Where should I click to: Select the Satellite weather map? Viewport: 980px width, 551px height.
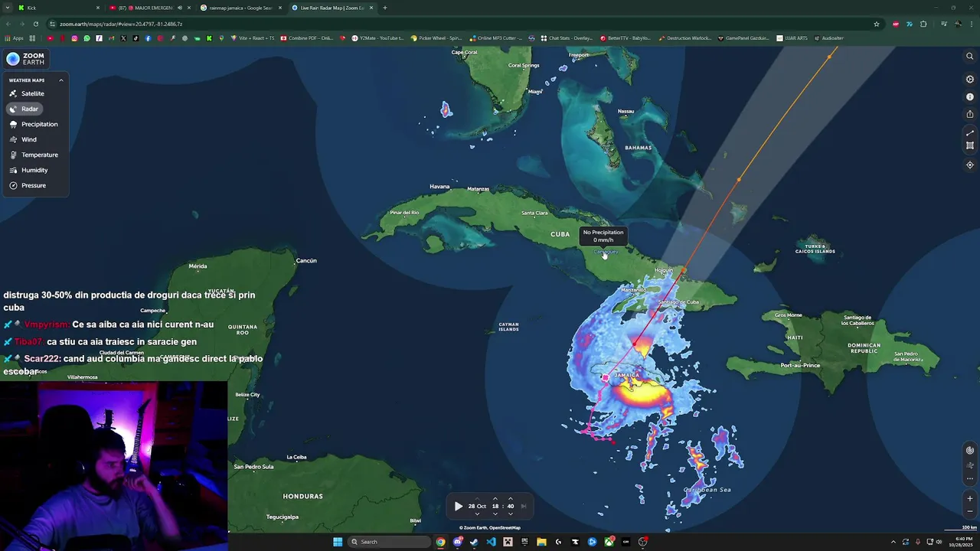tap(27, 93)
